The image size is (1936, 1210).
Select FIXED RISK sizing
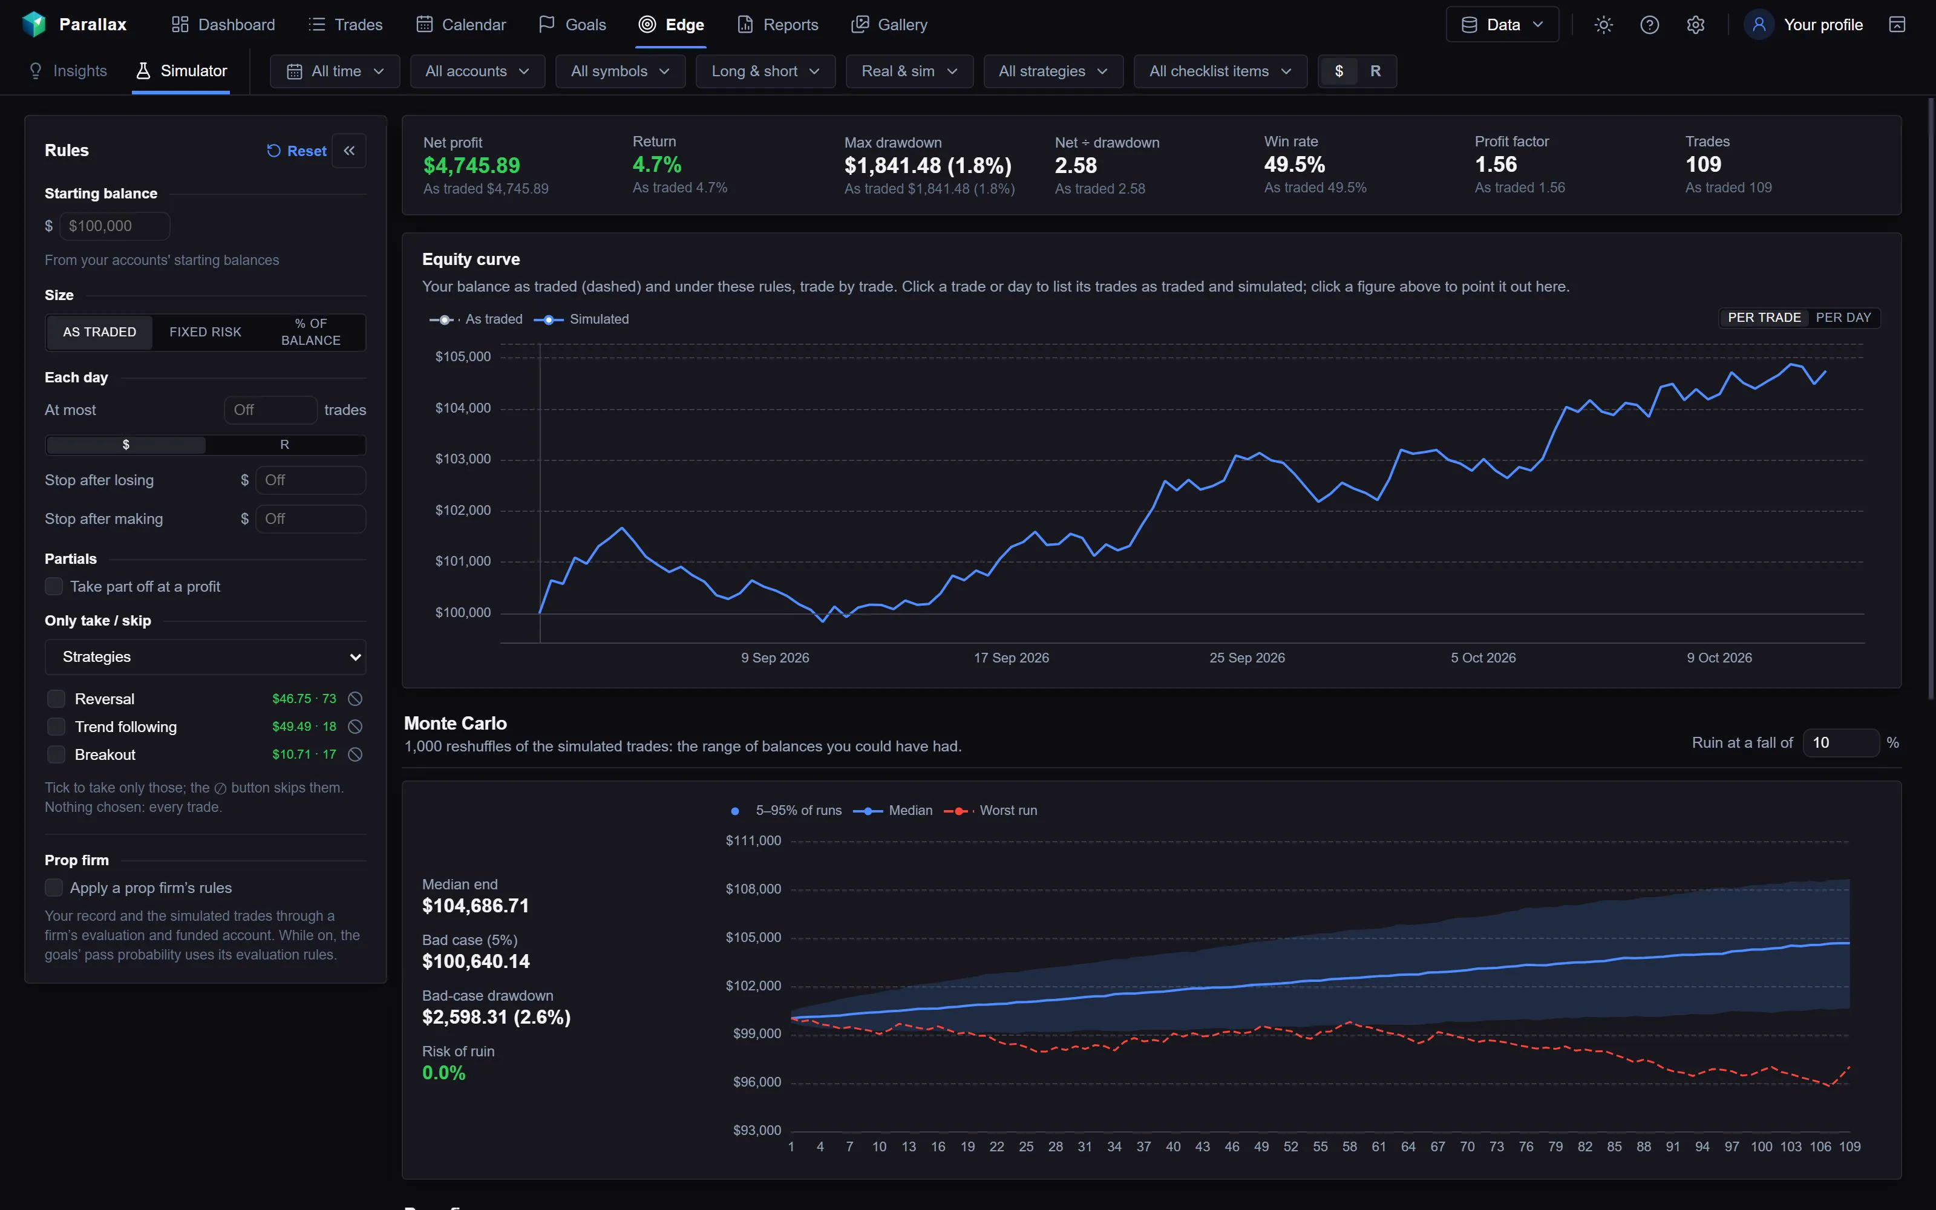click(x=205, y=332)
